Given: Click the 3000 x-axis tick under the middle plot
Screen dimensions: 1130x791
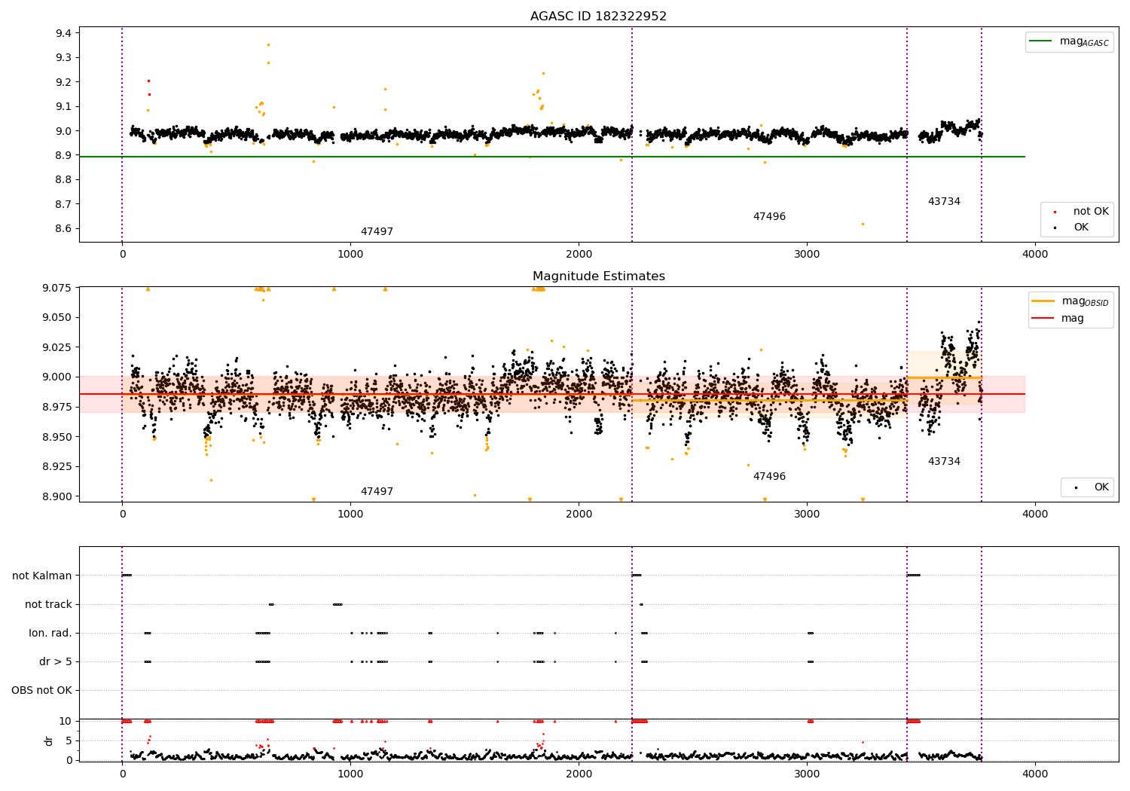Looking at the screenshot, I should (807, 515).
